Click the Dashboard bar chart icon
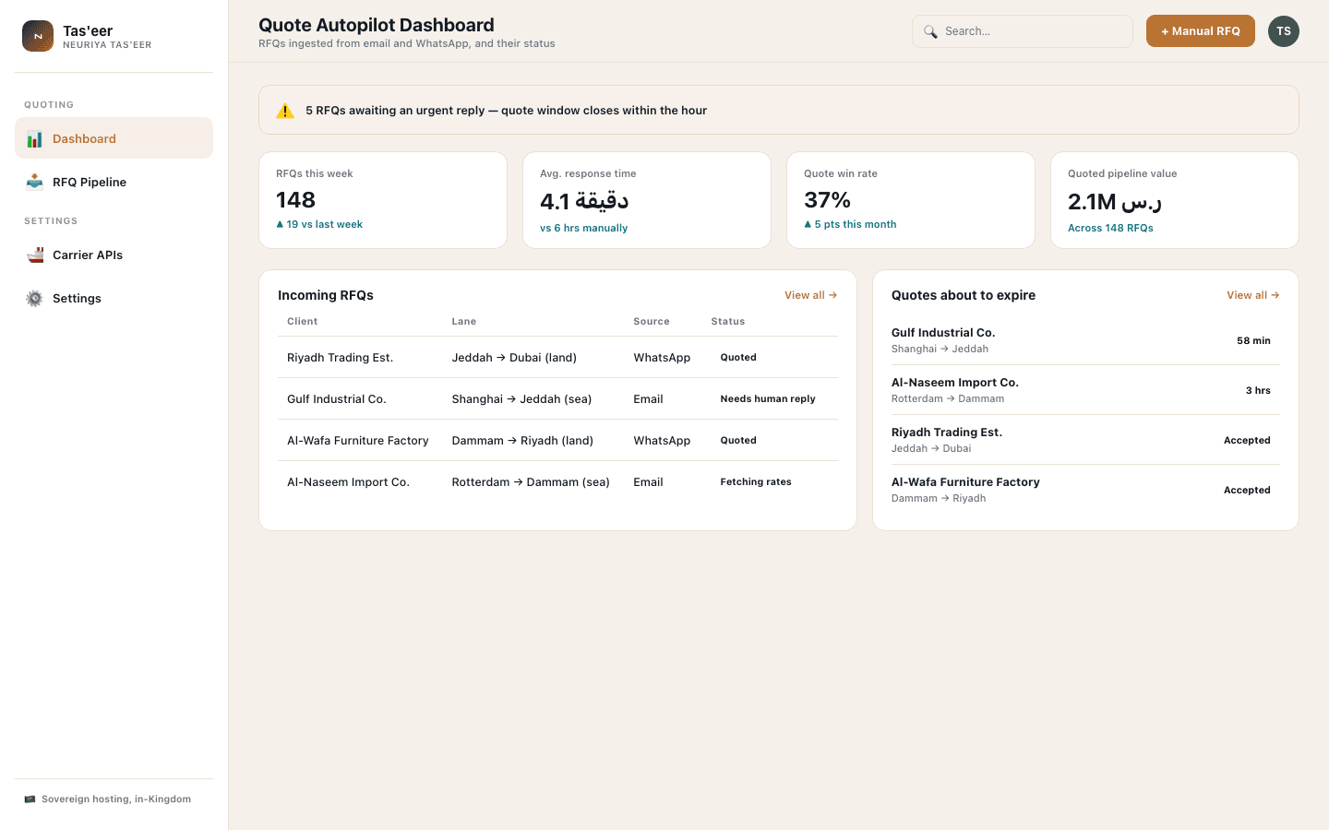The image size is (1329, 830). 35,139
